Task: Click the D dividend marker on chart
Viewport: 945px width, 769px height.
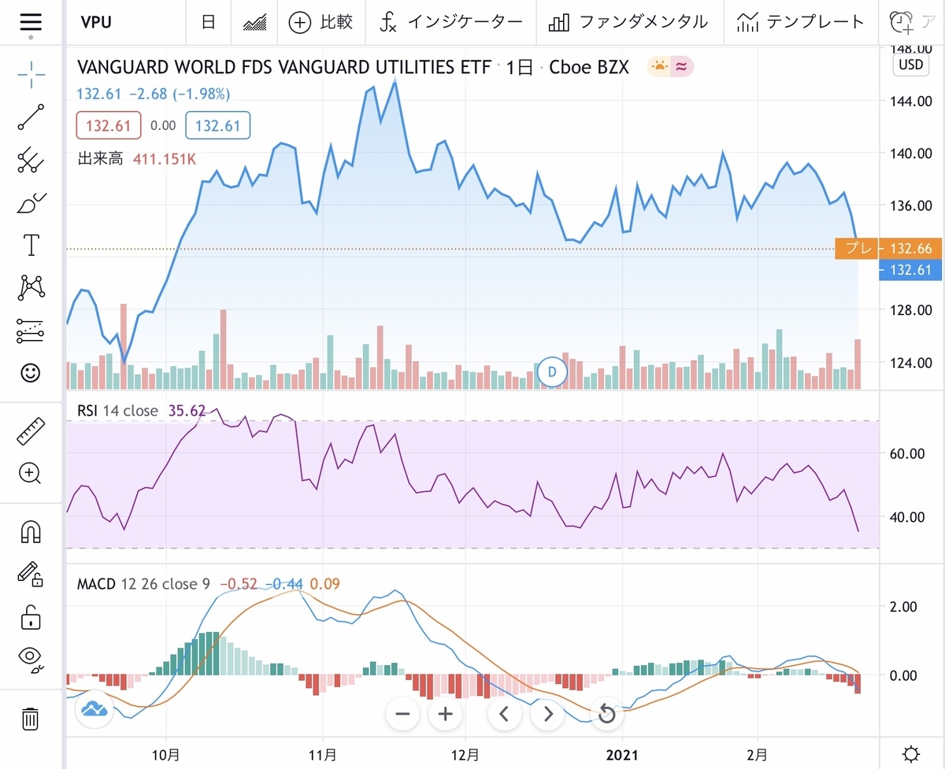Action: [552, 372]
